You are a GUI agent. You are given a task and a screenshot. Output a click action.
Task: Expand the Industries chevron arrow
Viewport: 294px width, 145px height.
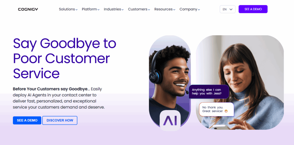pyautogui.click(x=122, y=10)
